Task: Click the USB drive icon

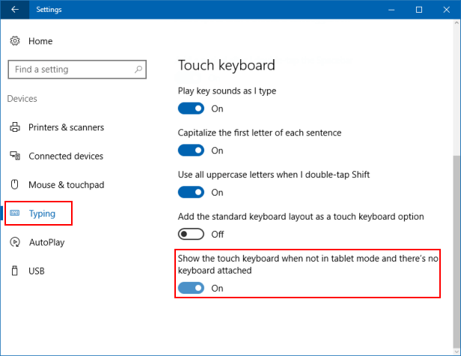Action: coord(14,271)
